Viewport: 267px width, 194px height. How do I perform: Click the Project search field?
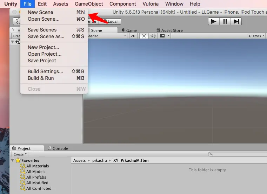(238, 154)
